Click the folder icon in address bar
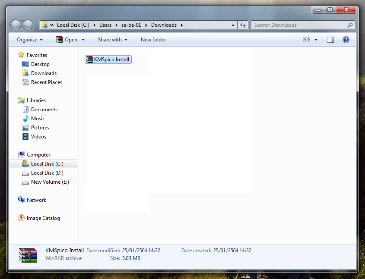 [44, 25]
